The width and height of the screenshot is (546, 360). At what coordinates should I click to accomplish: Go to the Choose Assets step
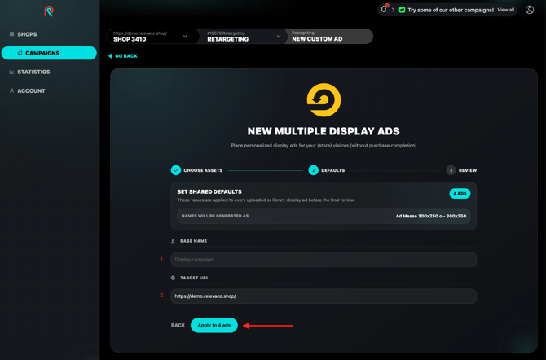[x=196, y=170]
